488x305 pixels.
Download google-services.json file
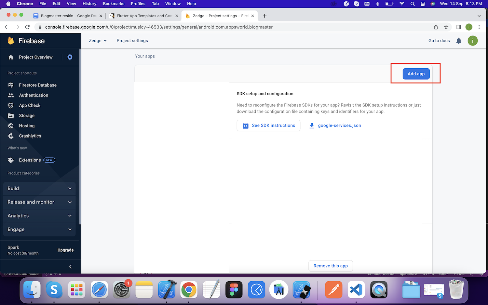tap(335, 126)
